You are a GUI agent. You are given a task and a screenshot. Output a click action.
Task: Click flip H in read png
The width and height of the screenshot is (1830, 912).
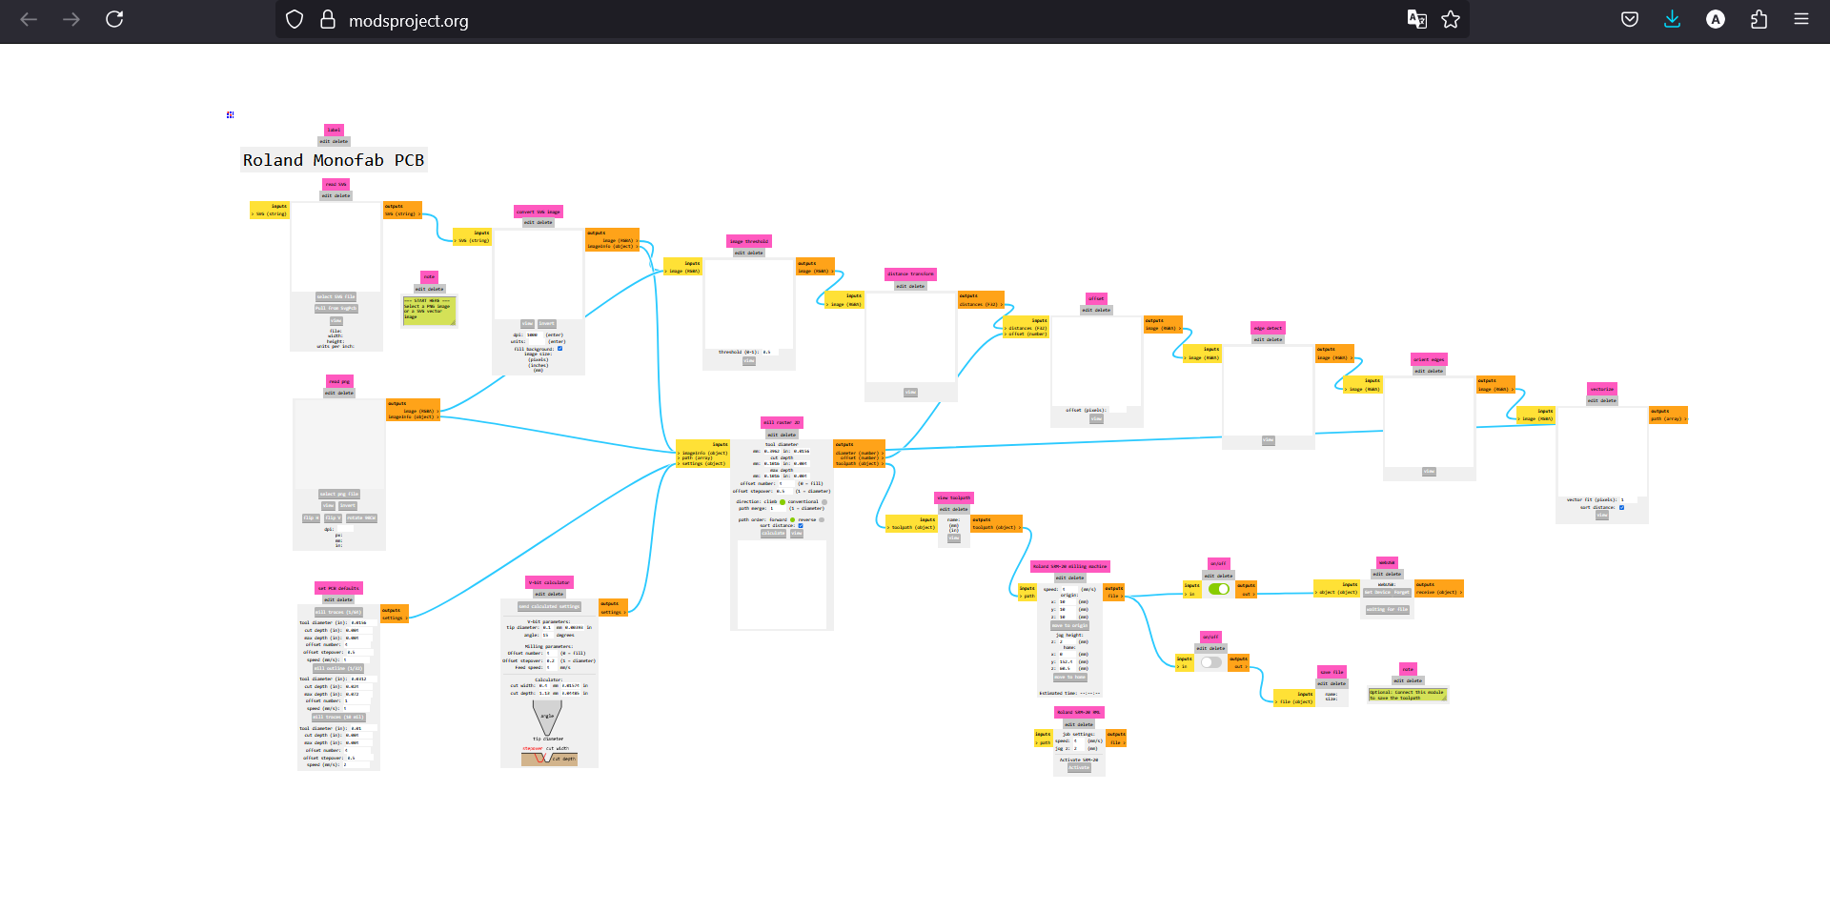[310, 517]
